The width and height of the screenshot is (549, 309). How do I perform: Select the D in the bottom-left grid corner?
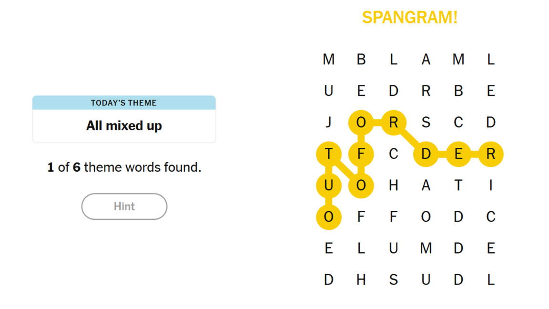[328, 280]
